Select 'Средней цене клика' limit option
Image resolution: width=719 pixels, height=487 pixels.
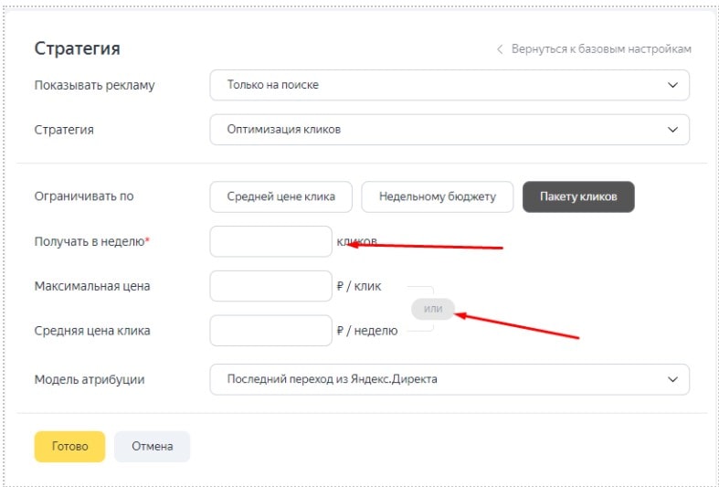281,196
